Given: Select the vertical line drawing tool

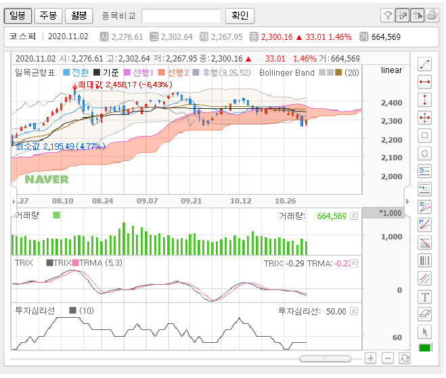Looking at the screenshot, I should click(x=424, y=100).
